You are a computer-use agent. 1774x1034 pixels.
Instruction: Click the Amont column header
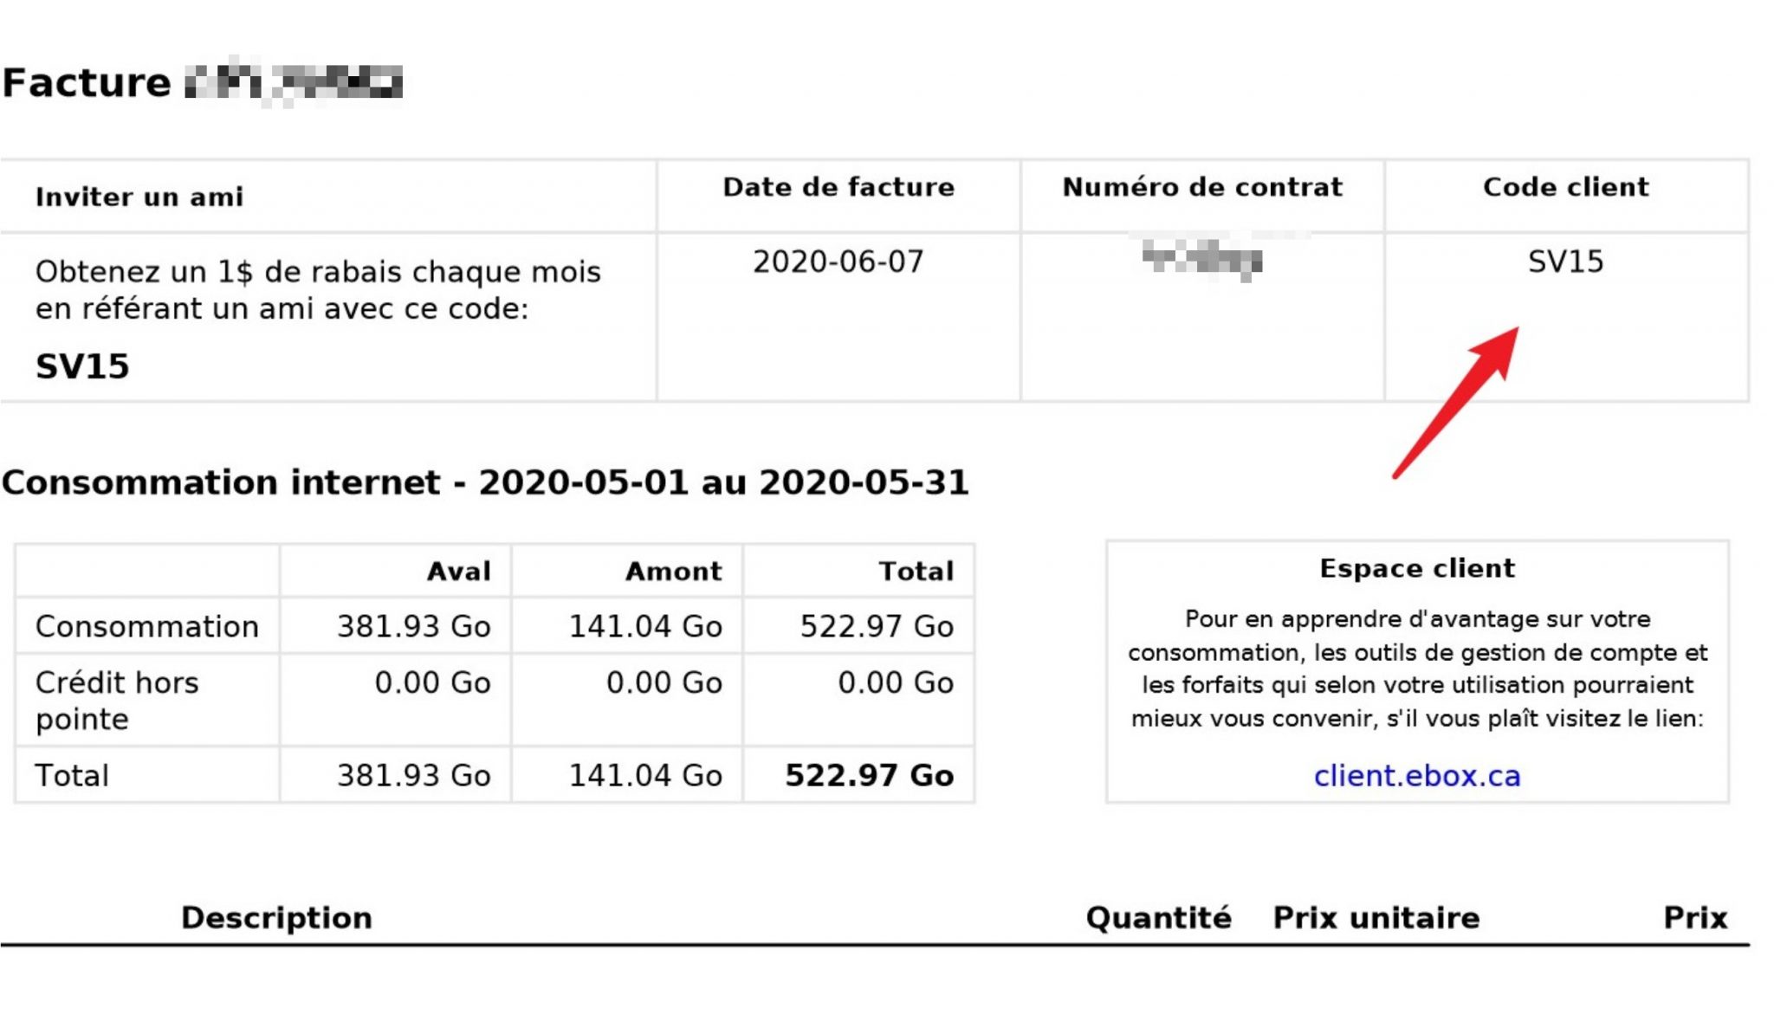(x=674, y=572)
